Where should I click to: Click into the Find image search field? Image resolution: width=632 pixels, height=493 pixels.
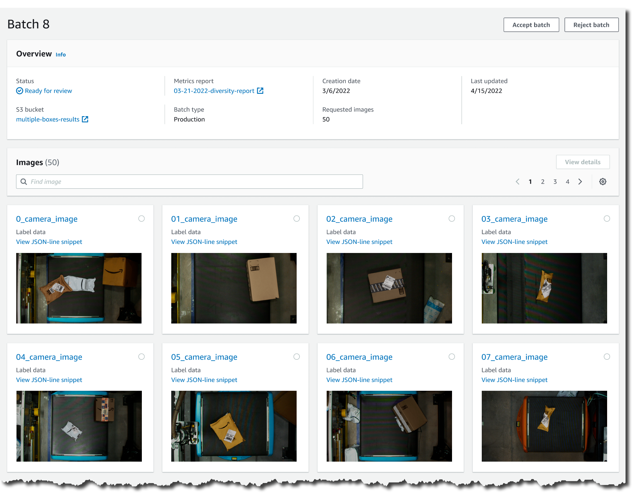pyautogui.click(x=194, y=181)
